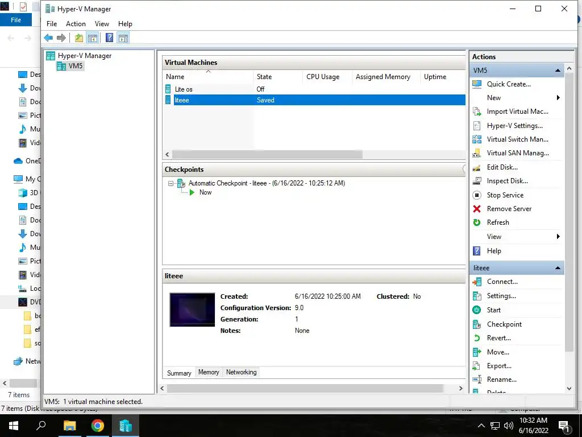Select Hyper-V Manager root tree node
582x437 pixels.
click(x=85, y=56)
